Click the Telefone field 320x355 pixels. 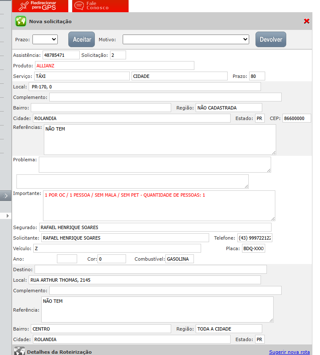pyautogui.click(x=255, y=238)
